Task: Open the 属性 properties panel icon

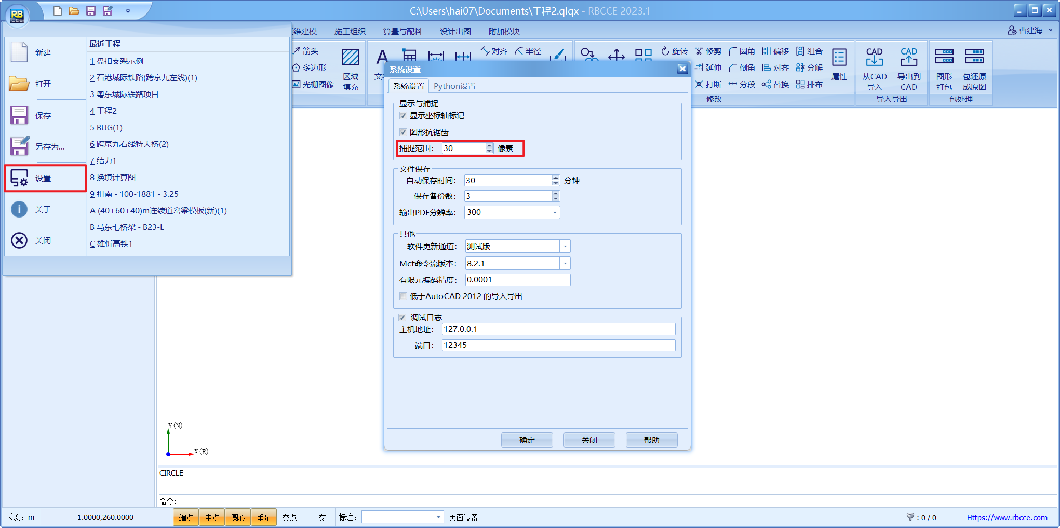Action: coord(839,58)
